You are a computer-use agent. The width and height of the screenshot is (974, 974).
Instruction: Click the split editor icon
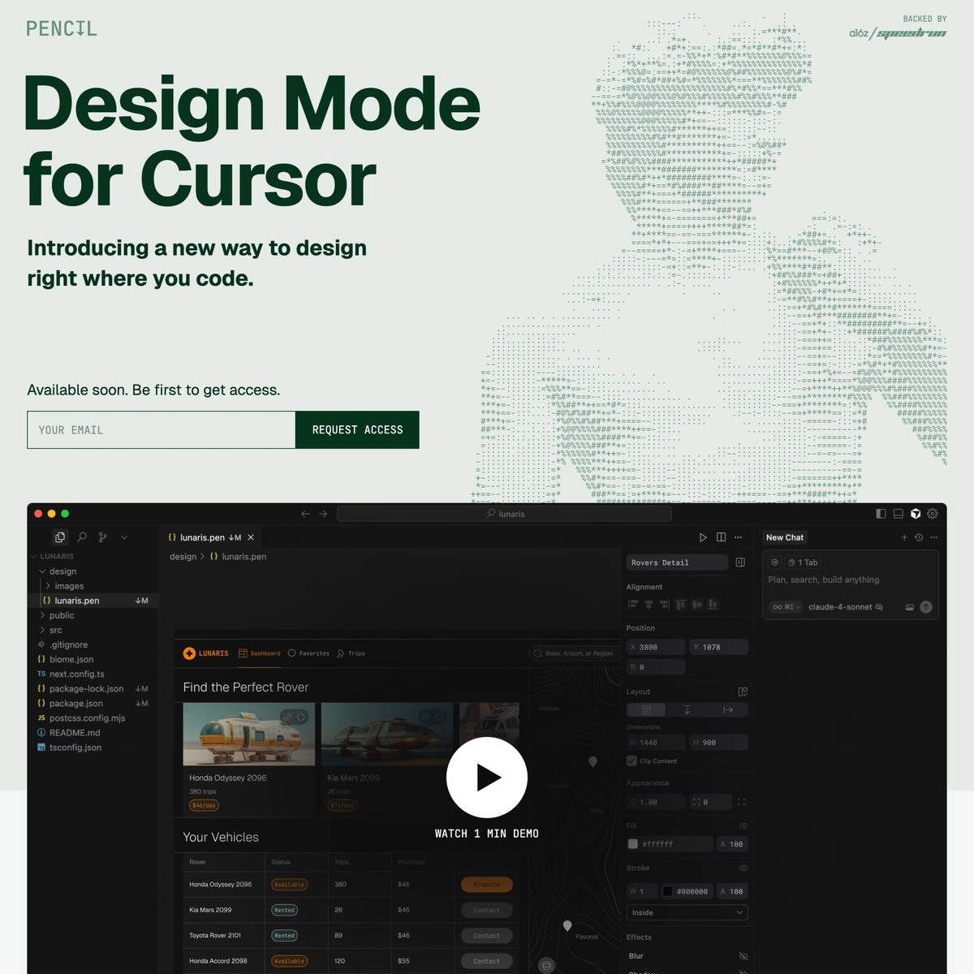pos(721,537)
